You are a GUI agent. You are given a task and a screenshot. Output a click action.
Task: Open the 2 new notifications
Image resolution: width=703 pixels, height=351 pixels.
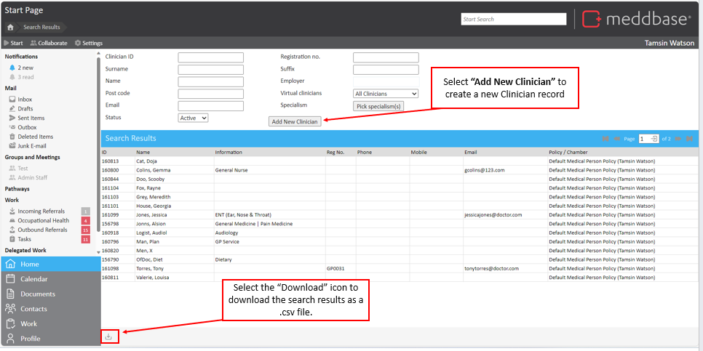coord(25,68)
